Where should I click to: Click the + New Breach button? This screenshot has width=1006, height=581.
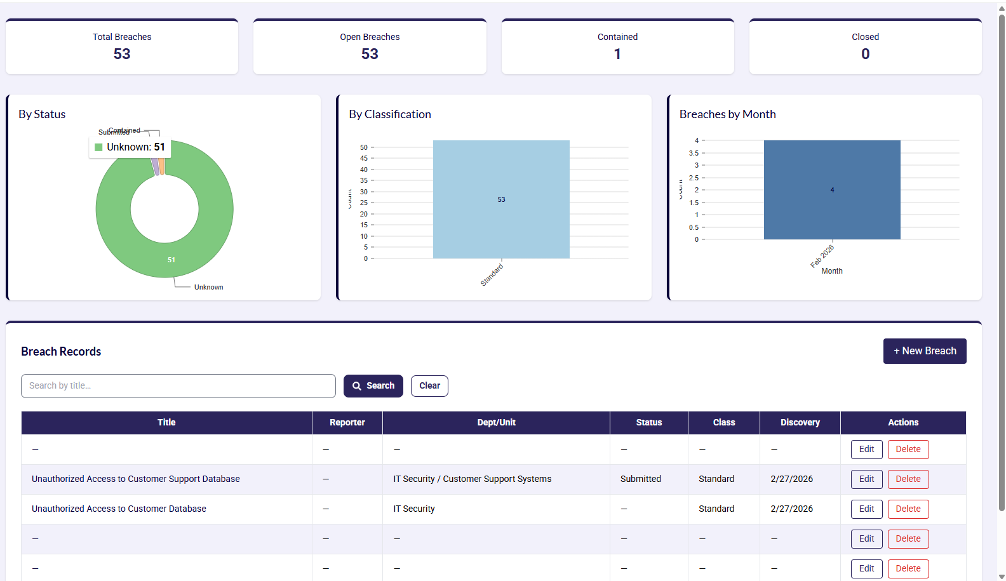coord(924,351)
